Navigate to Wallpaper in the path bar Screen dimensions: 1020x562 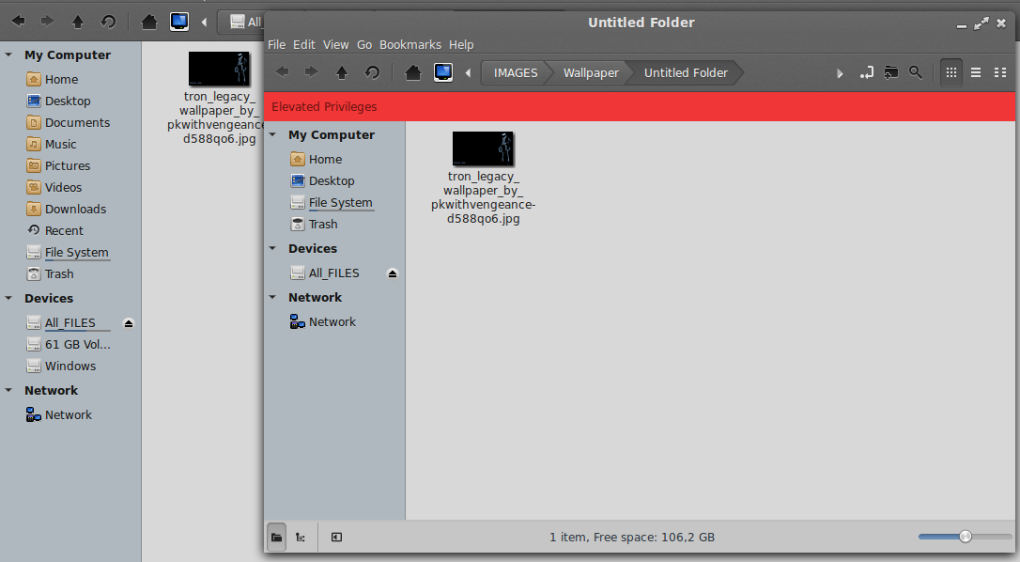coord(591,72)
